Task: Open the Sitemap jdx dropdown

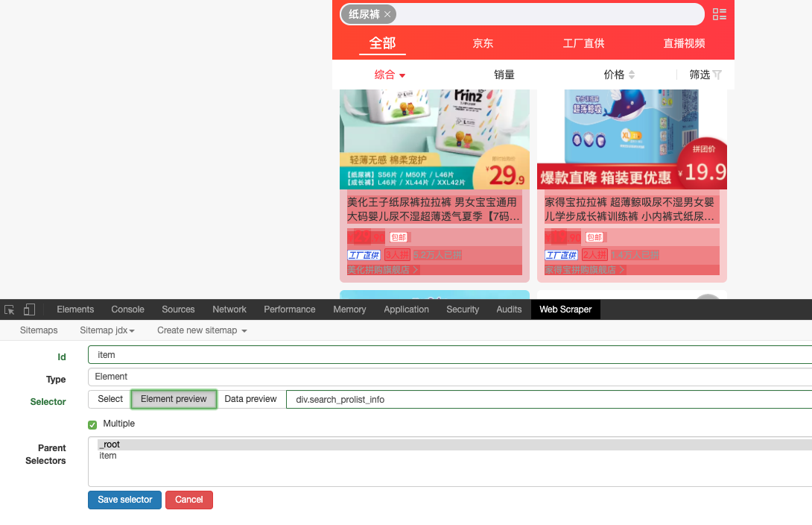Action: [x=107, y=330]
